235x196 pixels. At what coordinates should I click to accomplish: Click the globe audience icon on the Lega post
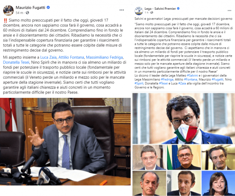click(x=152, y=12)
